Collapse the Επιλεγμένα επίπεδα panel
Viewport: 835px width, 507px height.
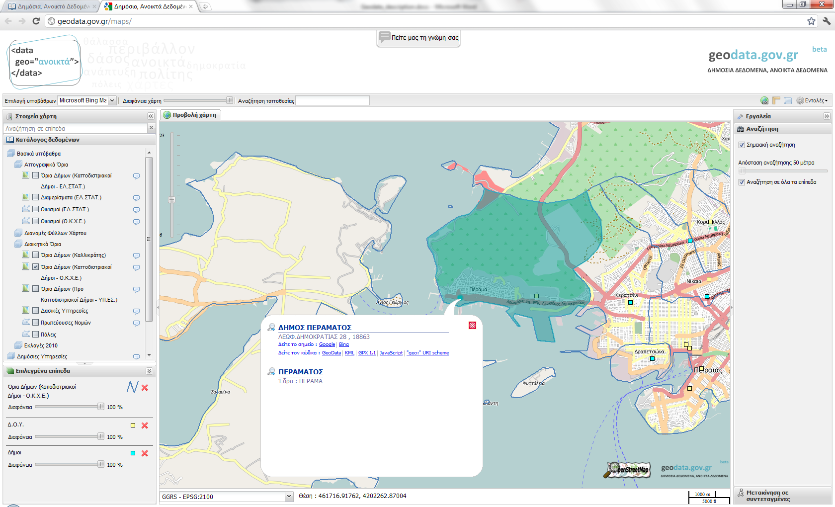click(x=149, y=371)
